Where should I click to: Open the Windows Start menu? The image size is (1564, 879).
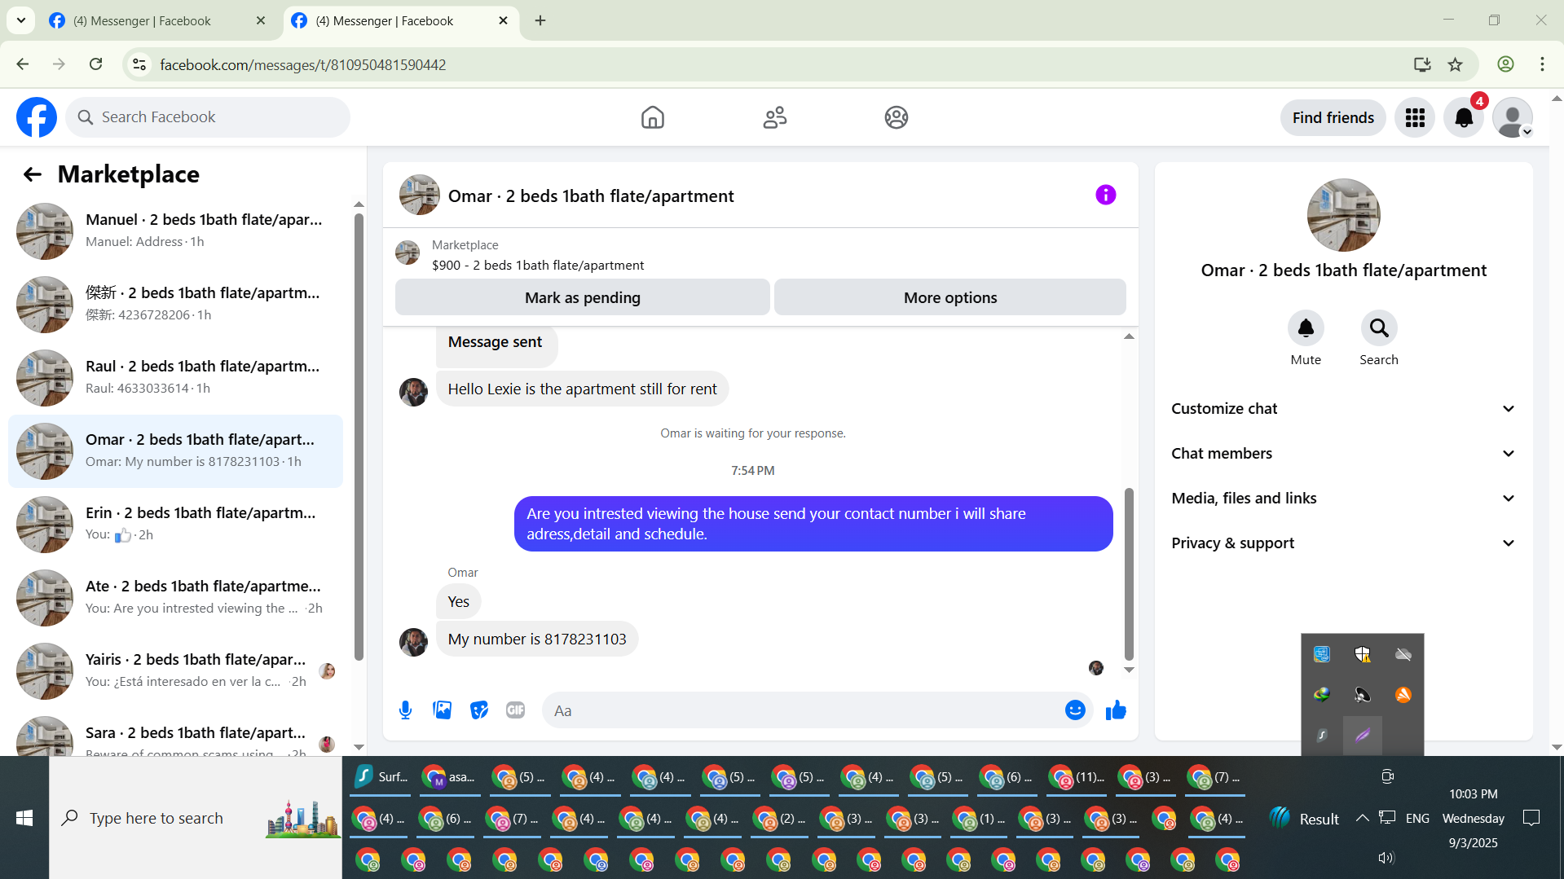24,818
